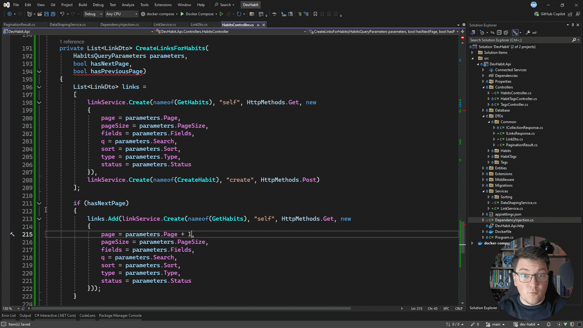Click the Search Solution Explorer input field
Viewport: 583px width, 328px height.
click(x=516, y=40)
